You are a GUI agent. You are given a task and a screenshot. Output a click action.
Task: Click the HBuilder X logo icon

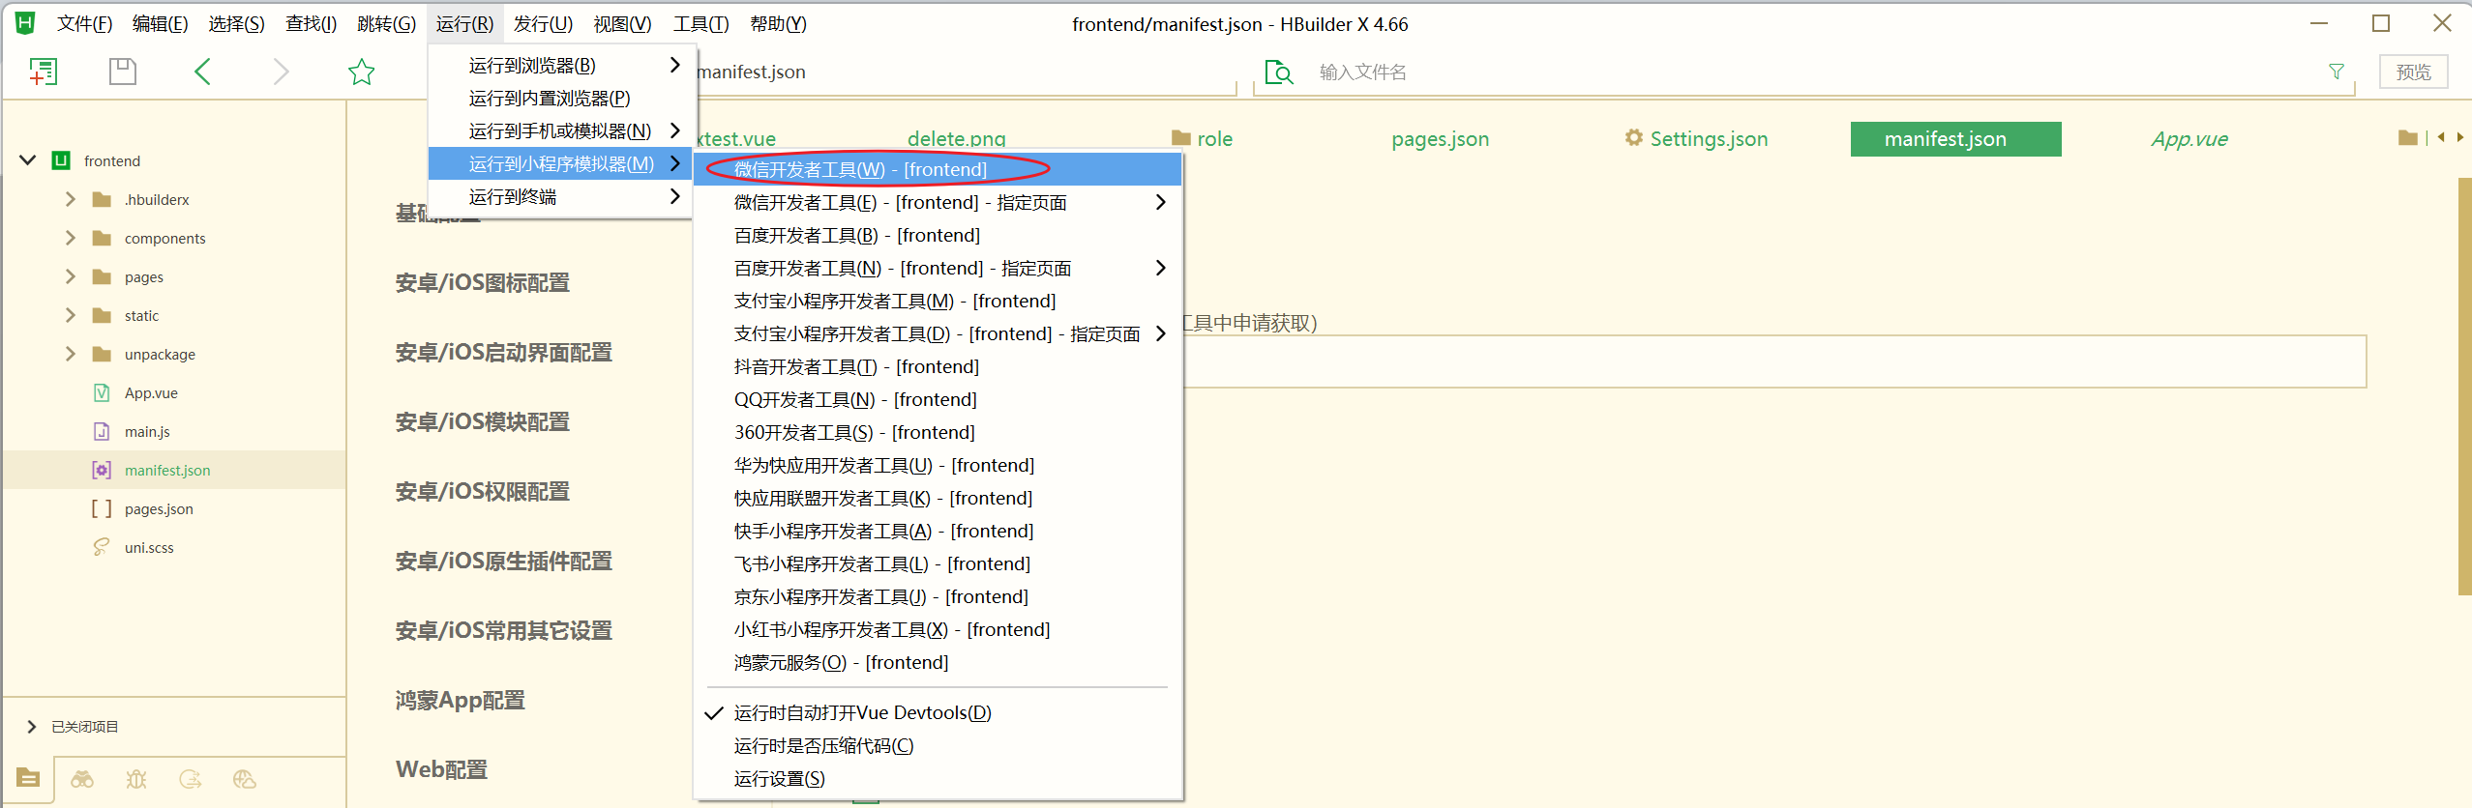[x=26, y=23]
